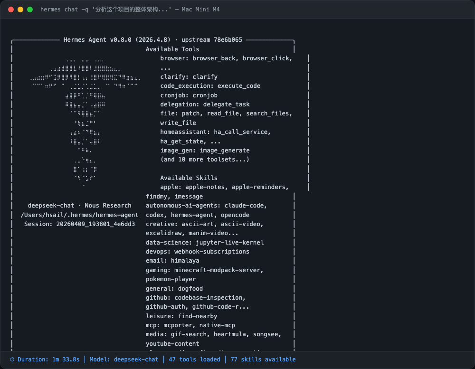Click the 'file: patch, read_file, search_files,' line
Viewport: 475px width, 369px height.
point(226,114)
